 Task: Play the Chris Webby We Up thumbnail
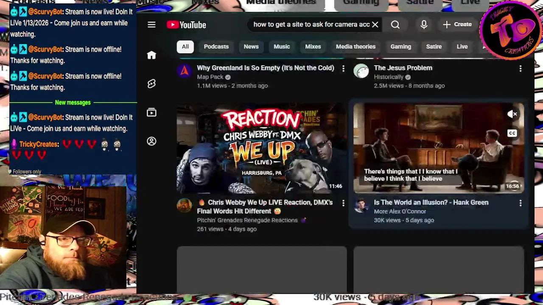pyautogui.click(x=262, y=148)
